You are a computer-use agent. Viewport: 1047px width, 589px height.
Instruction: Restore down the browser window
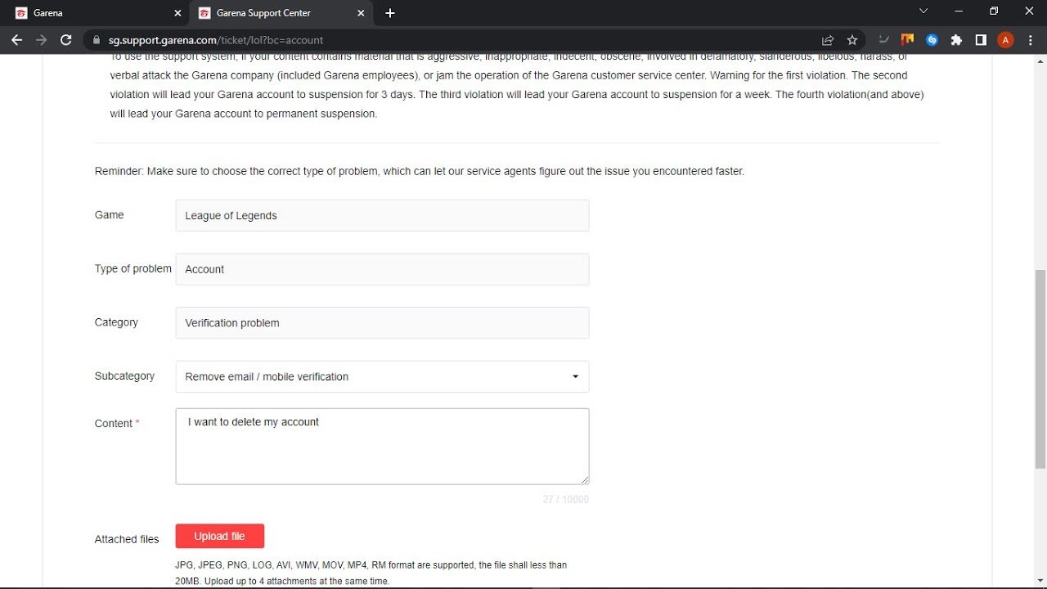point(994,11)
